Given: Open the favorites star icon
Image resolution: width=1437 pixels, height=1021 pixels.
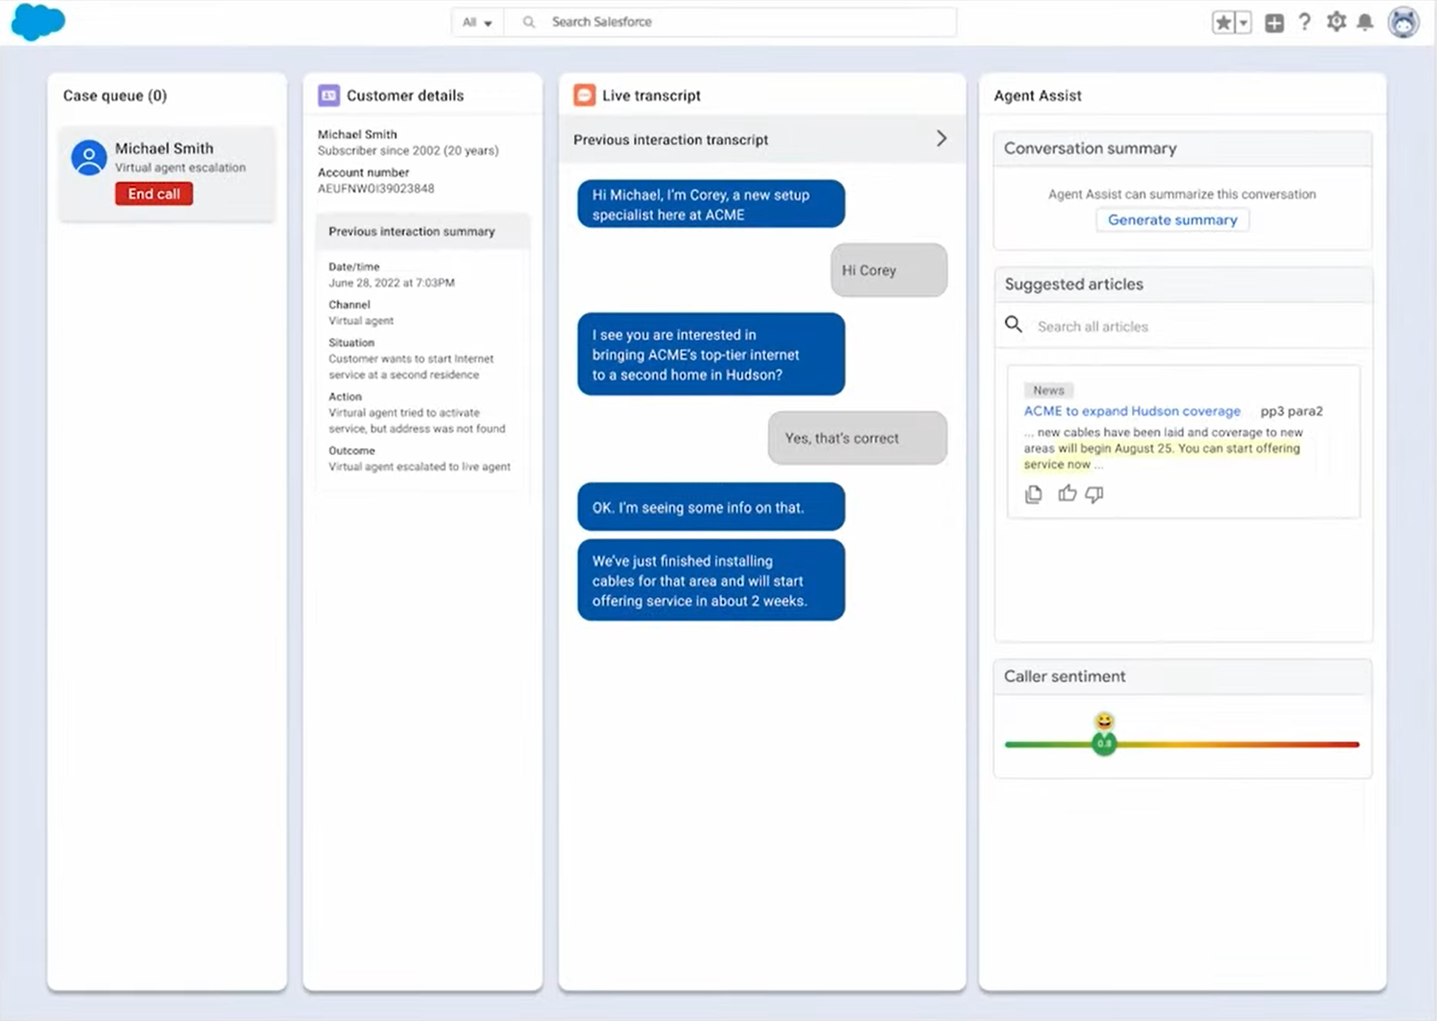Looking at the screenshot, I should tap(1223, 23).
